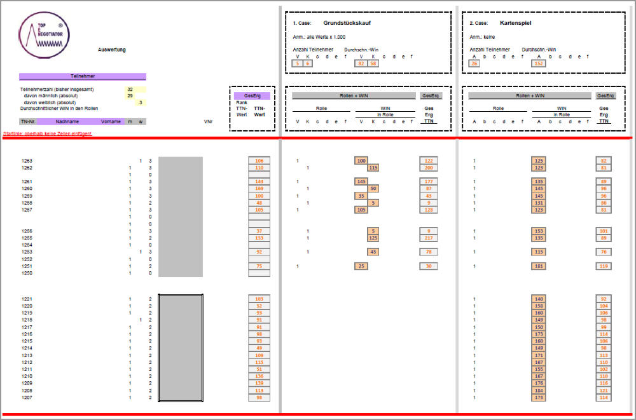
Task: Select the male count cell 29
Action: 130,96
